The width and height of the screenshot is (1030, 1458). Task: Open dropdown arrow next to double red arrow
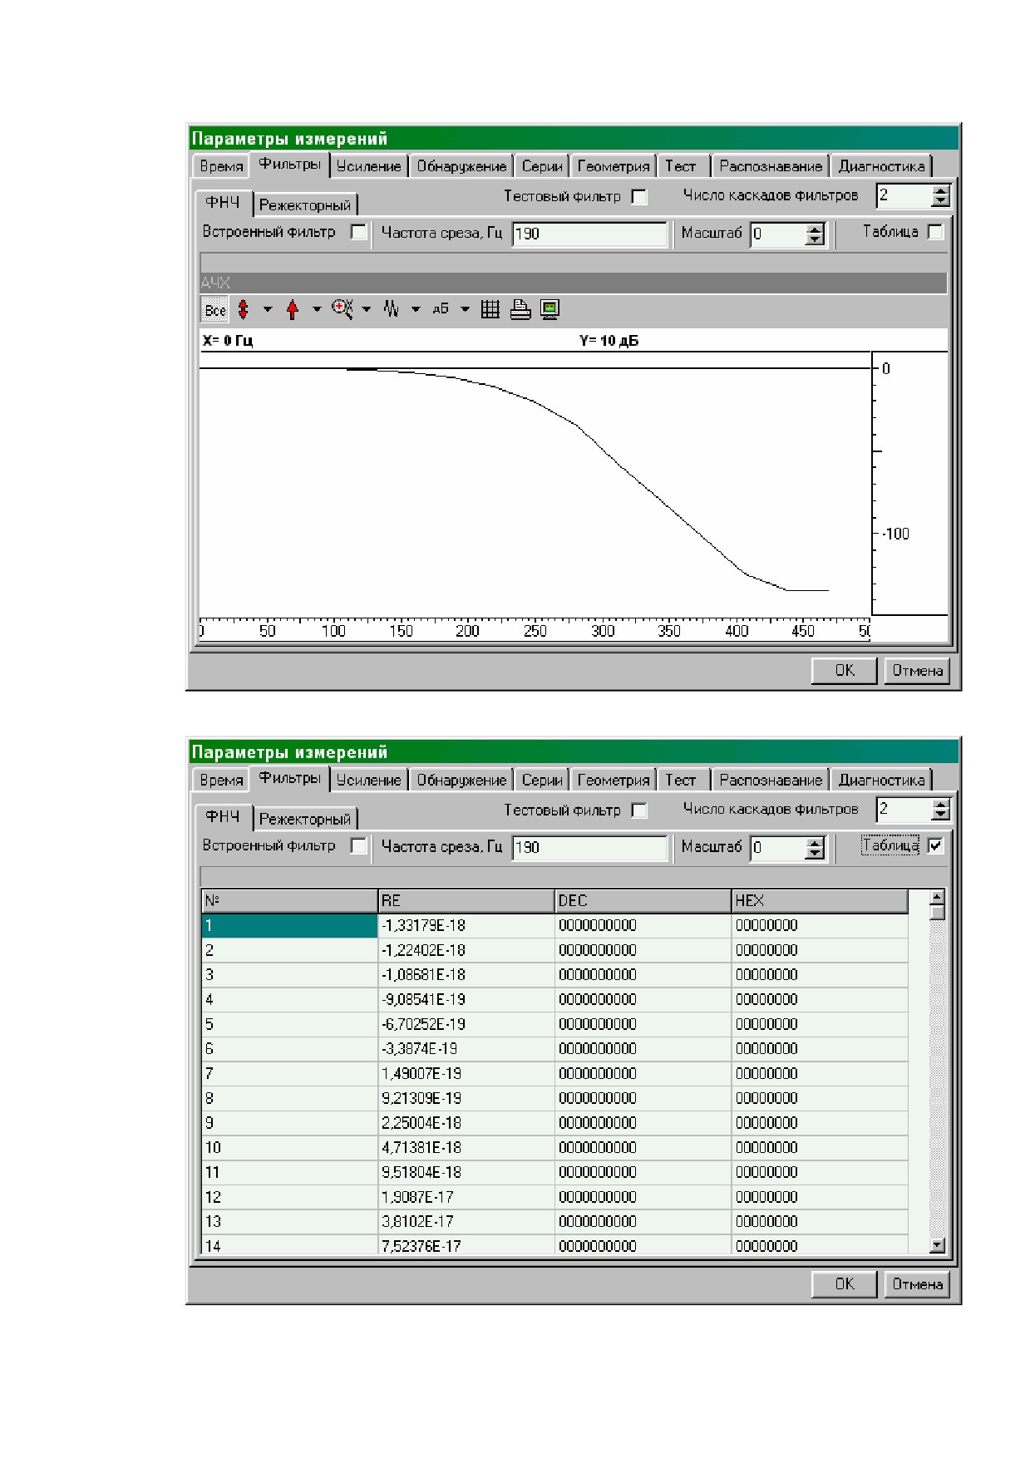pyautogui.click(x=268, y=309)
